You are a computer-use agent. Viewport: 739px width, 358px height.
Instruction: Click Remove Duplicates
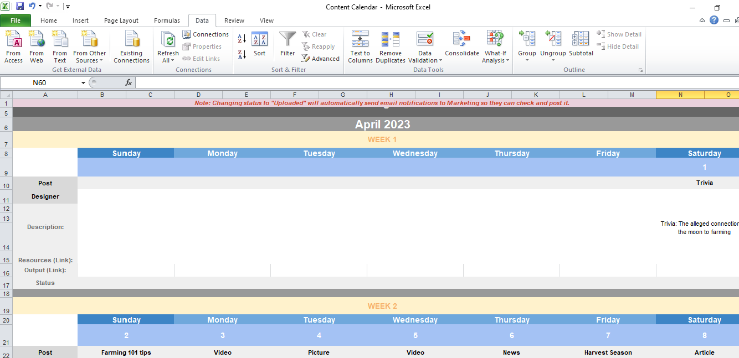tap(391, 47)
